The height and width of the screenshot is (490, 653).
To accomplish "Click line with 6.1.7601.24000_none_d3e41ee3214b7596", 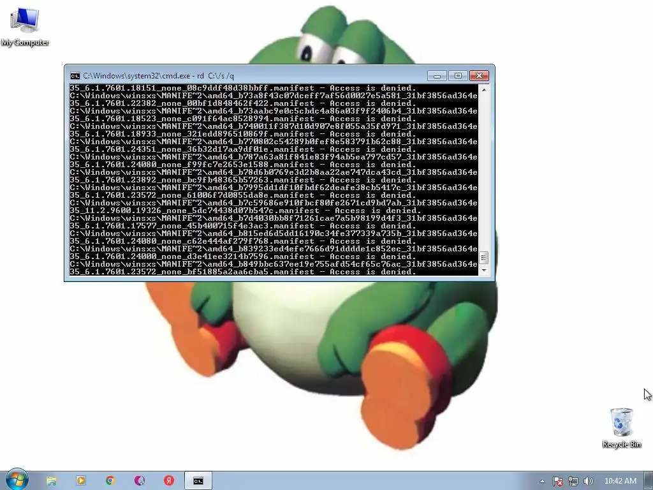I will [x=243, y=256].
